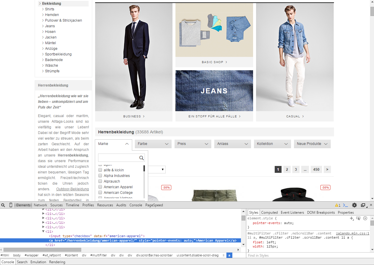This screenshot has height=265, width=374.
Task: Open the Event Listeners sidebar tab
Action: point(292,213)
